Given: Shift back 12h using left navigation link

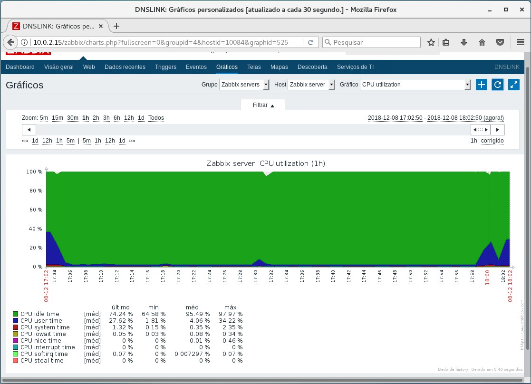Looking at the screenshot, I should pyautogui.click(x=47, y=141).
